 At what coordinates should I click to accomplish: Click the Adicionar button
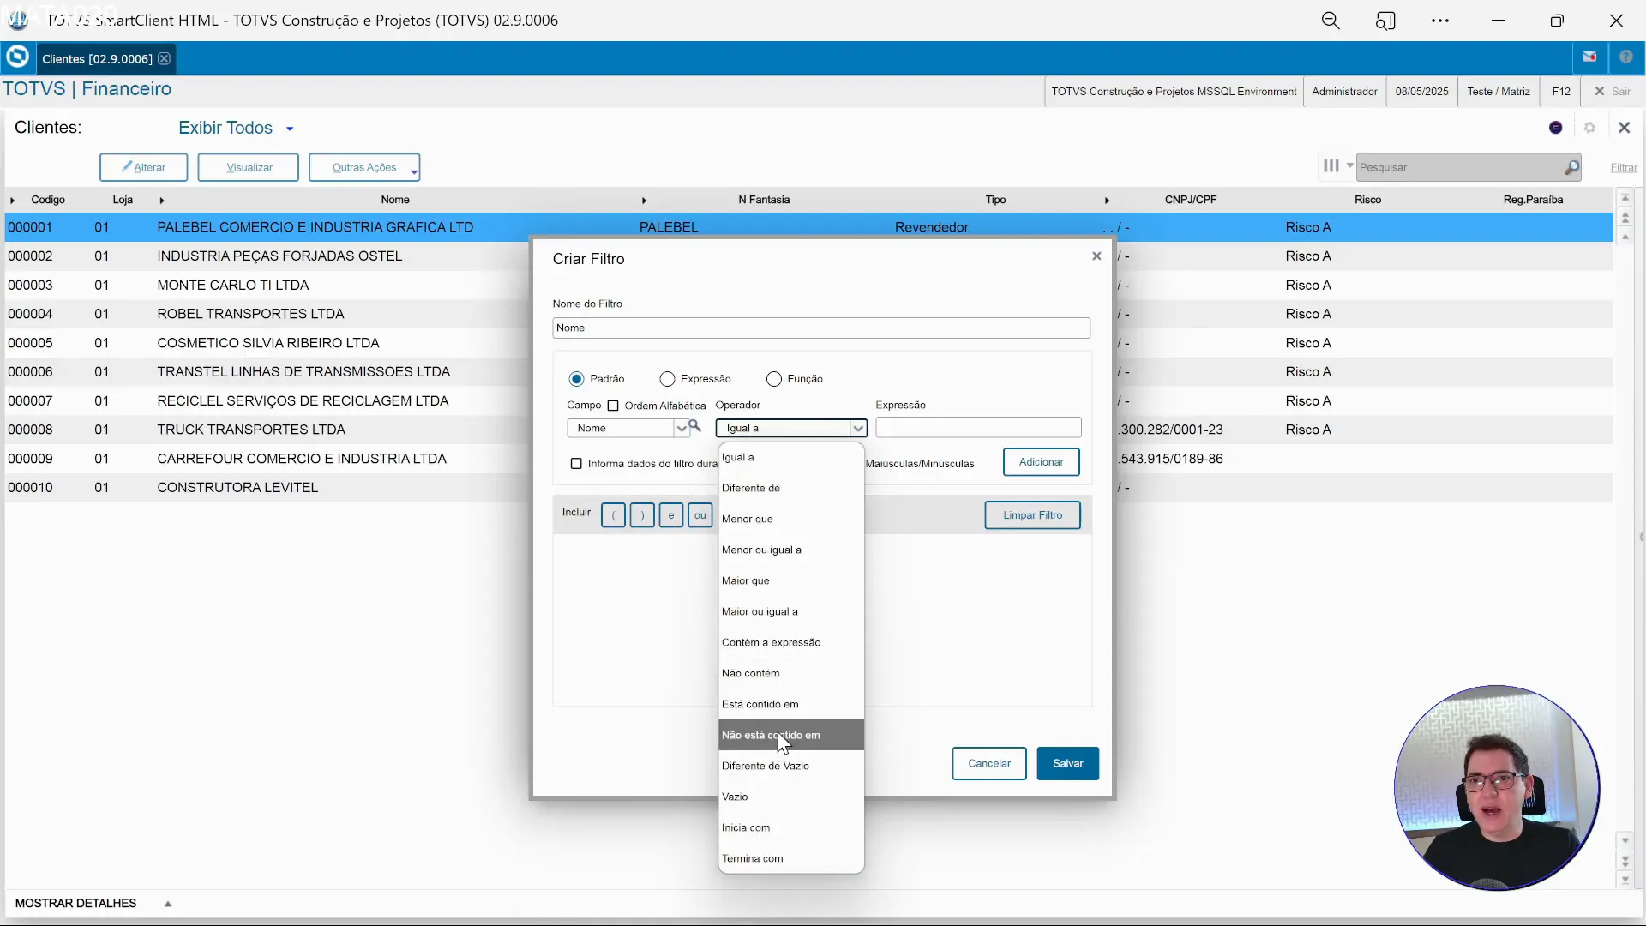1041,462
